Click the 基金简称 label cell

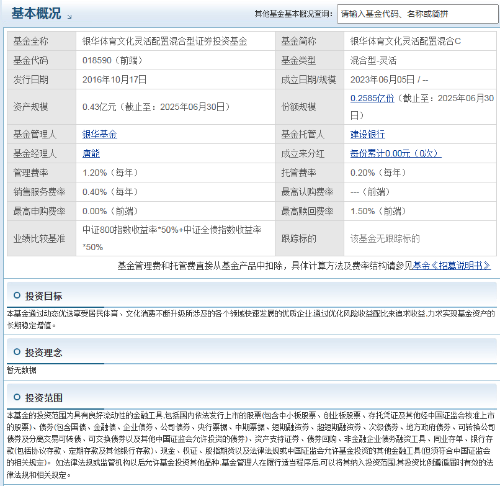pos(310,41)
